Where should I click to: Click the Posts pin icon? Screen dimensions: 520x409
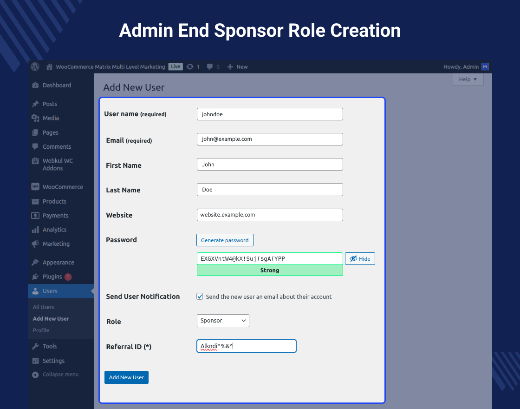(35, 104)
